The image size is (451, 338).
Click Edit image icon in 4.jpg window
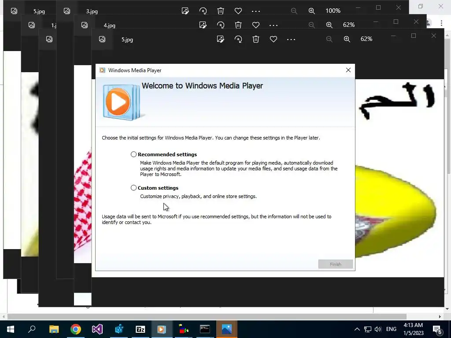(x=203, y=25)
